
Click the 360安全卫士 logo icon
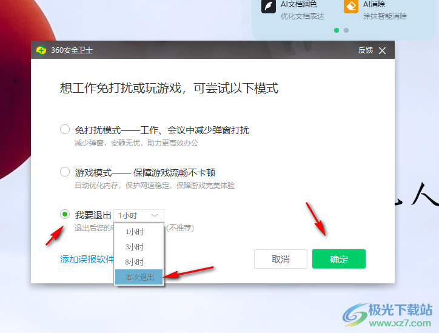click(x=41, y=50)
